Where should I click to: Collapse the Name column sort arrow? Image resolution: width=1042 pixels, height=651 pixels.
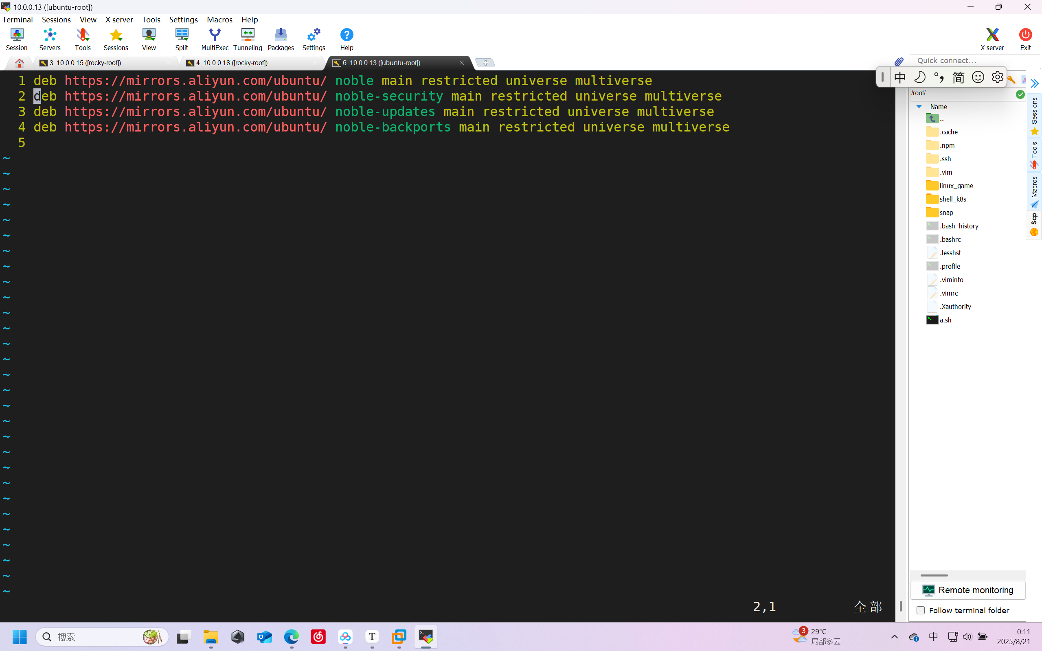[919, 106]
